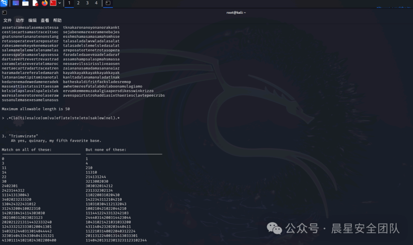Viewport: 413px width, 245px height.
Task: Launch the text editor panel icon
Action: click(x=35, y=3)
